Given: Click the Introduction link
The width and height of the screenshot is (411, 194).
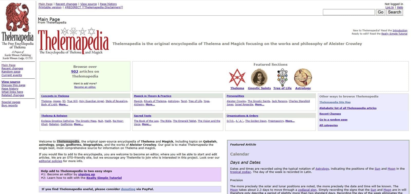Looking at the screenshot, I should 400,31.
